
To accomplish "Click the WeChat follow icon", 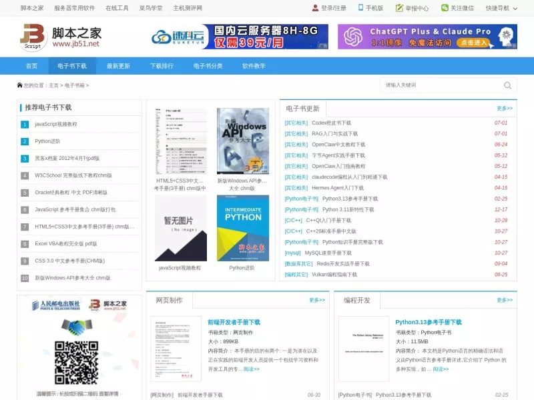I will tap(445, 8).
